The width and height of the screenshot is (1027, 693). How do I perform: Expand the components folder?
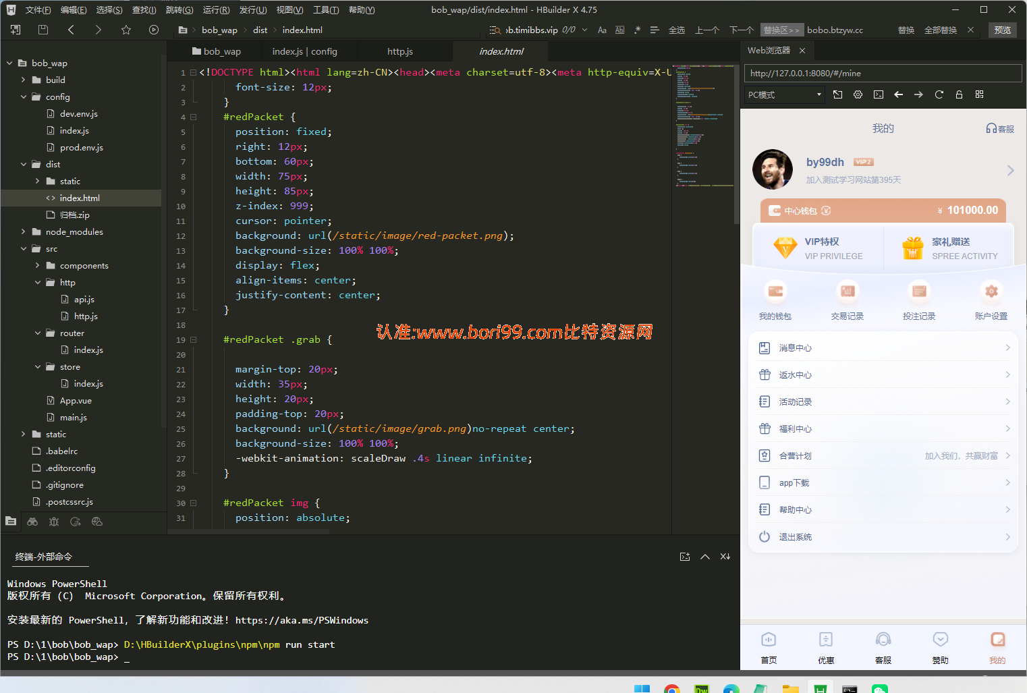point(38,265)
